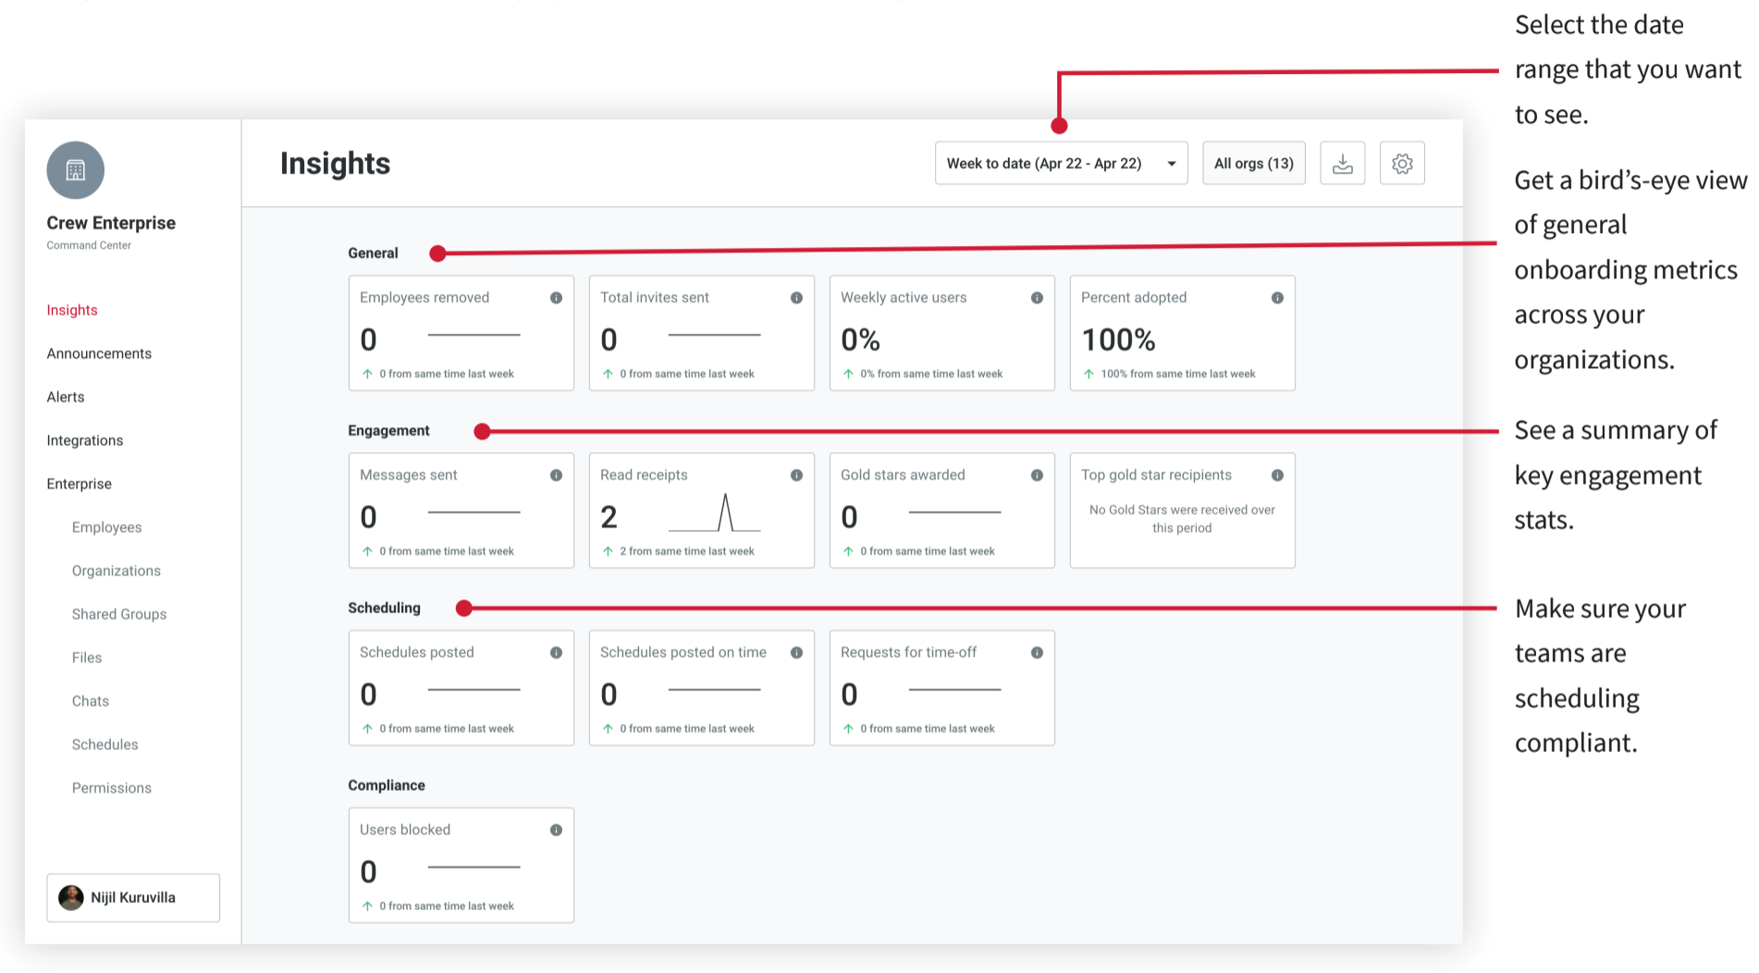Open the Week to date range dropdown
Screen dimensions: 1759x973
[1061, 164]
